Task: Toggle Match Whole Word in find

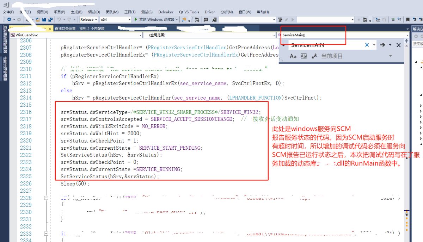Action: 304,56
